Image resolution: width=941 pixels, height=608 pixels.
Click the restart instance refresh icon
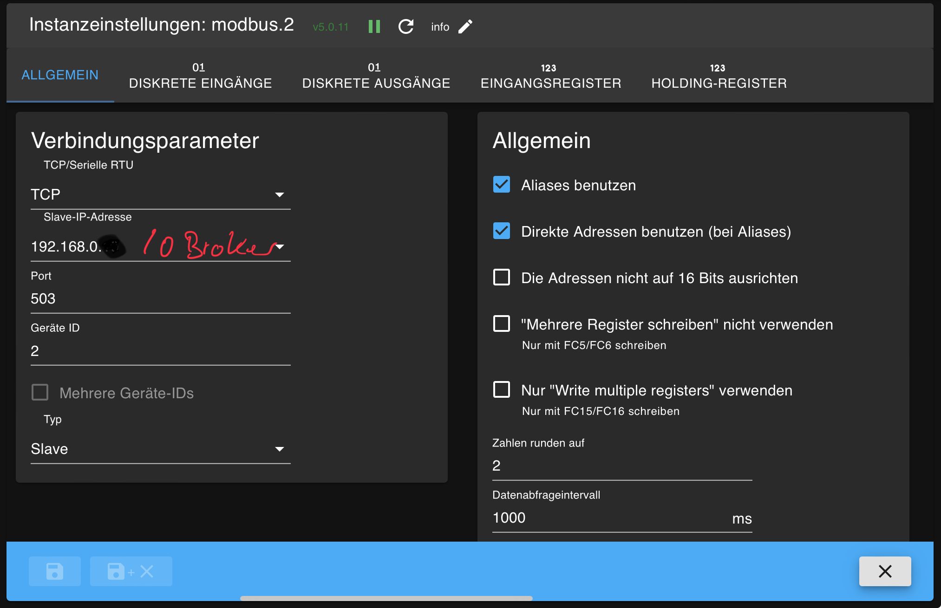point(406,26)
